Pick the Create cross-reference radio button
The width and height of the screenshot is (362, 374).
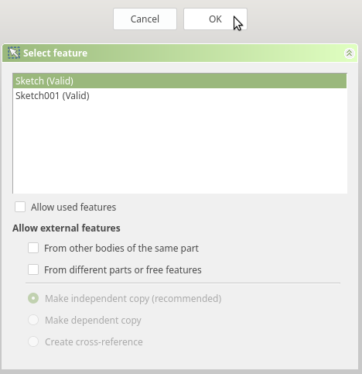coord(33,341)
